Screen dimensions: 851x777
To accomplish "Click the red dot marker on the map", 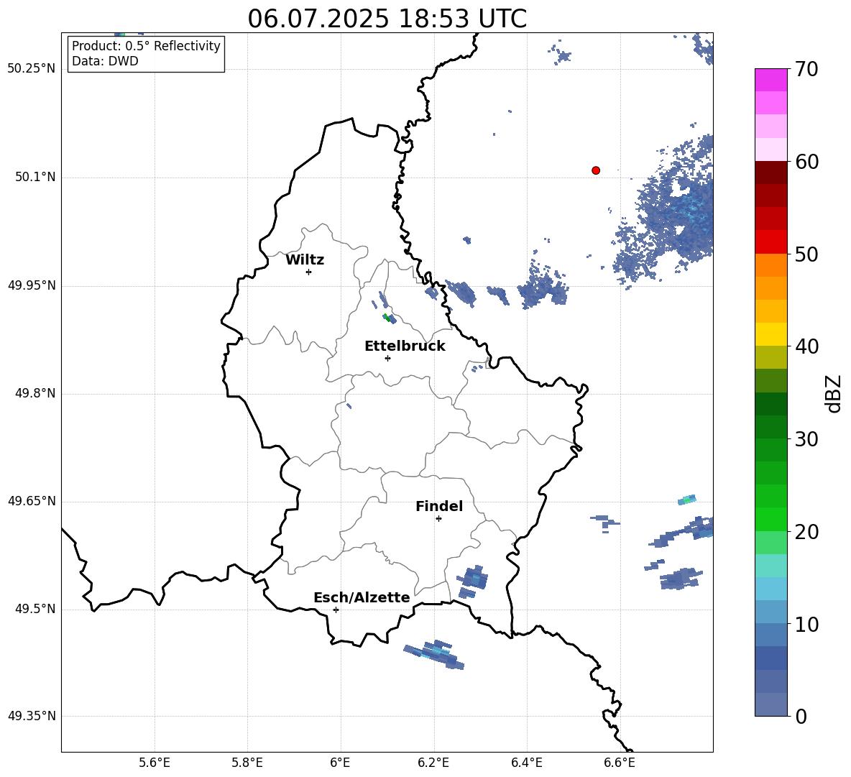I will (x=596, y=170).
